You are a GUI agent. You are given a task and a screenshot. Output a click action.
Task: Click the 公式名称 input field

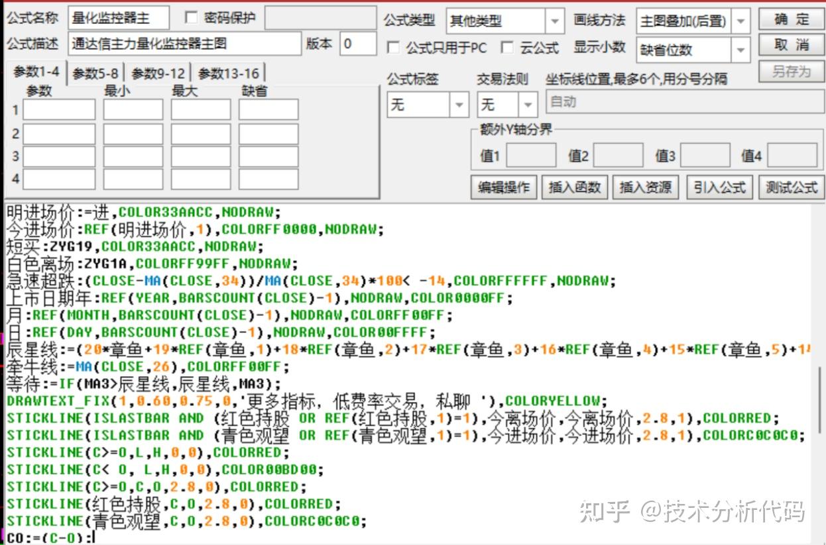tap(118, 18)
